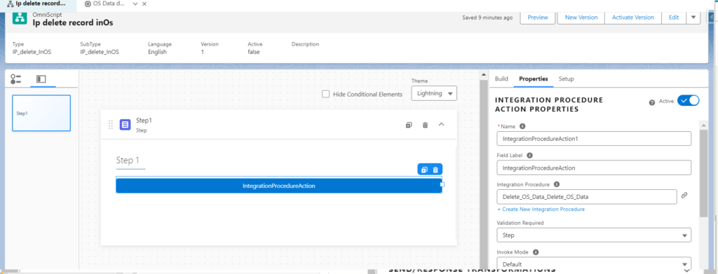Click the Activate Version button
Screen dimensions: 718x274
pyautogui.click(x=633, y=18)
